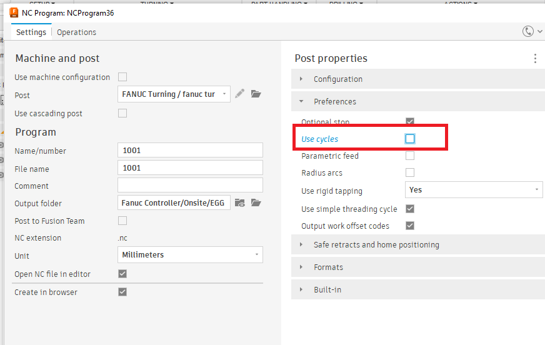Click the phone icon at top right
The width and height of the screenshot is (545, 345).
pos(529,31)
